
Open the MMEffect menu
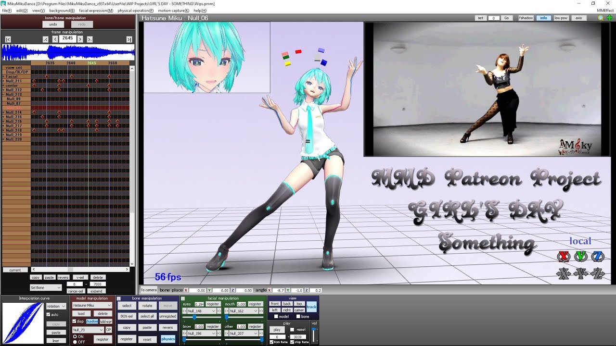tap(605, 10)
